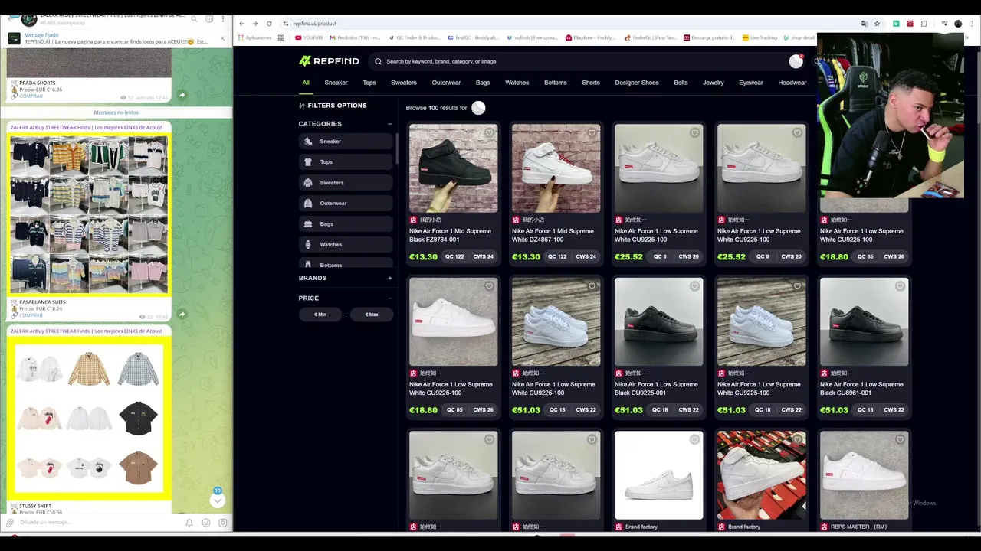Reload the repfind.ai page

[x=269, y=24]
